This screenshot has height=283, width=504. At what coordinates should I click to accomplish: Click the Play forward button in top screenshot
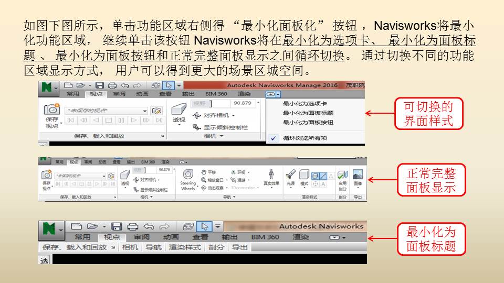click(x=134, y=121)
